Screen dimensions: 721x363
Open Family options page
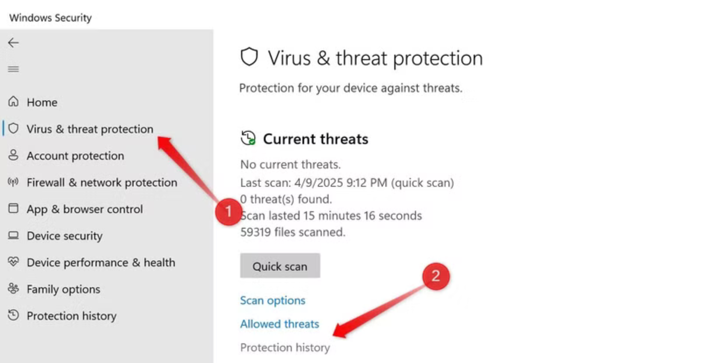[x=63, y=289]
